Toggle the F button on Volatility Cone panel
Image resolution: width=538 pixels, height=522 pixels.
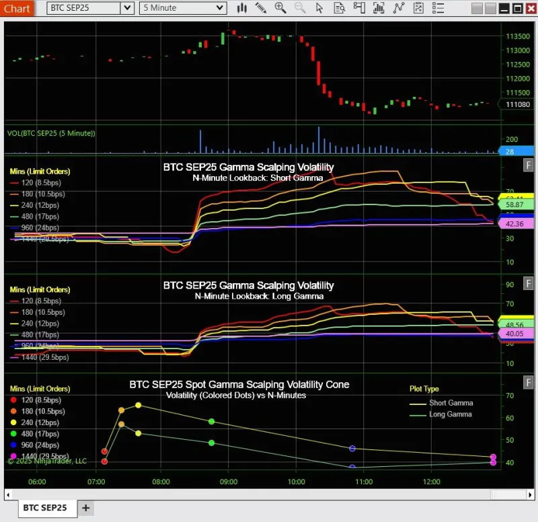(x=528, y=382)
